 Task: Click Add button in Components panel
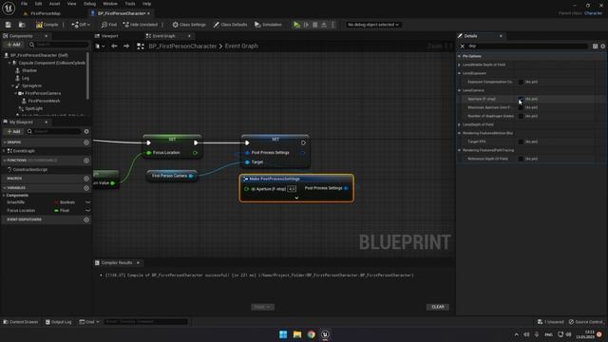13,45
